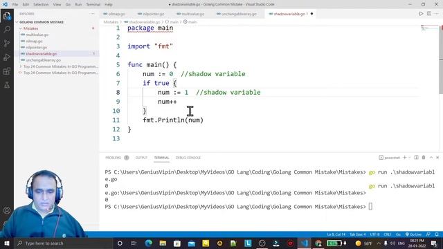Show hidden system tray icons
Image resolution: width=443 pixels, height=249 pixels.
[x=379, y=243]
